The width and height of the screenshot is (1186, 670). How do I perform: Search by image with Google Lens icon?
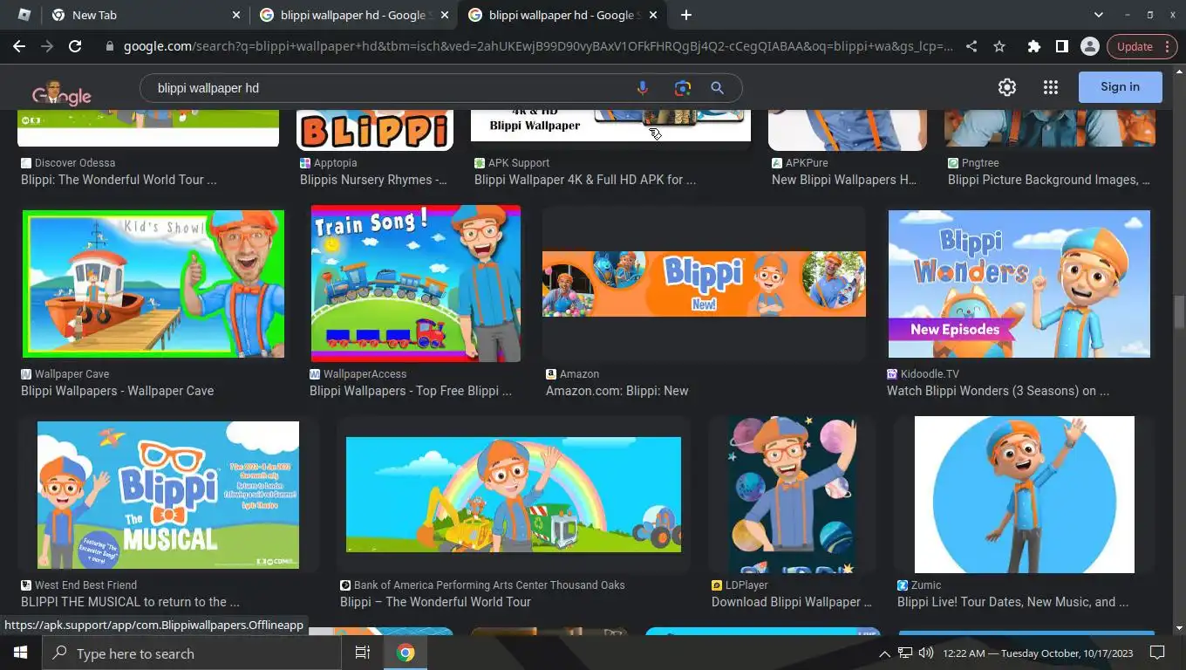[682, 88]
